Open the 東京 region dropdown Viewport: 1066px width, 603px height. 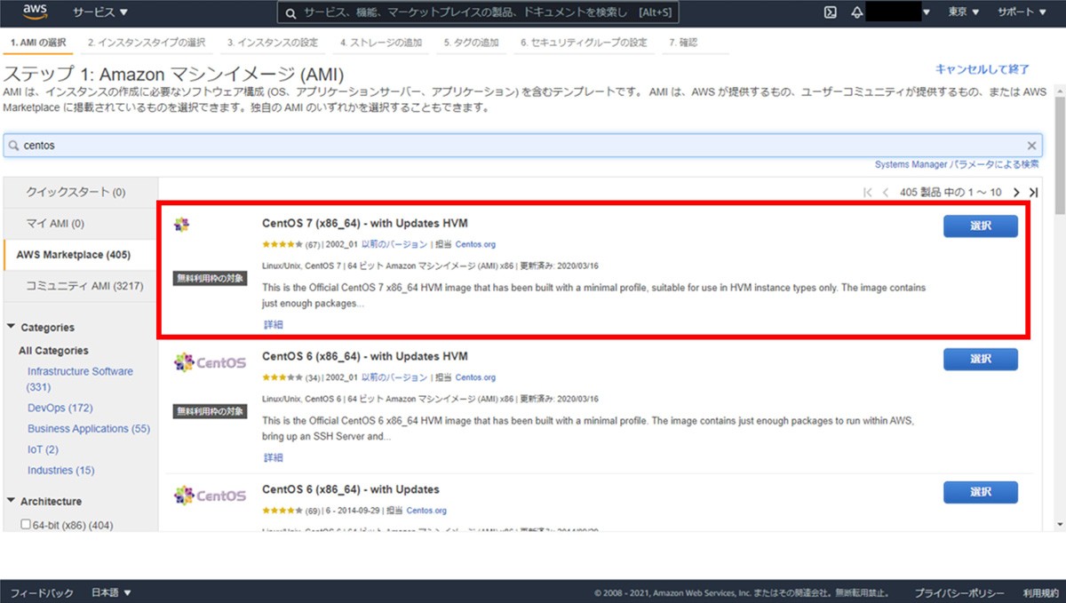click(x=964, y=12)
